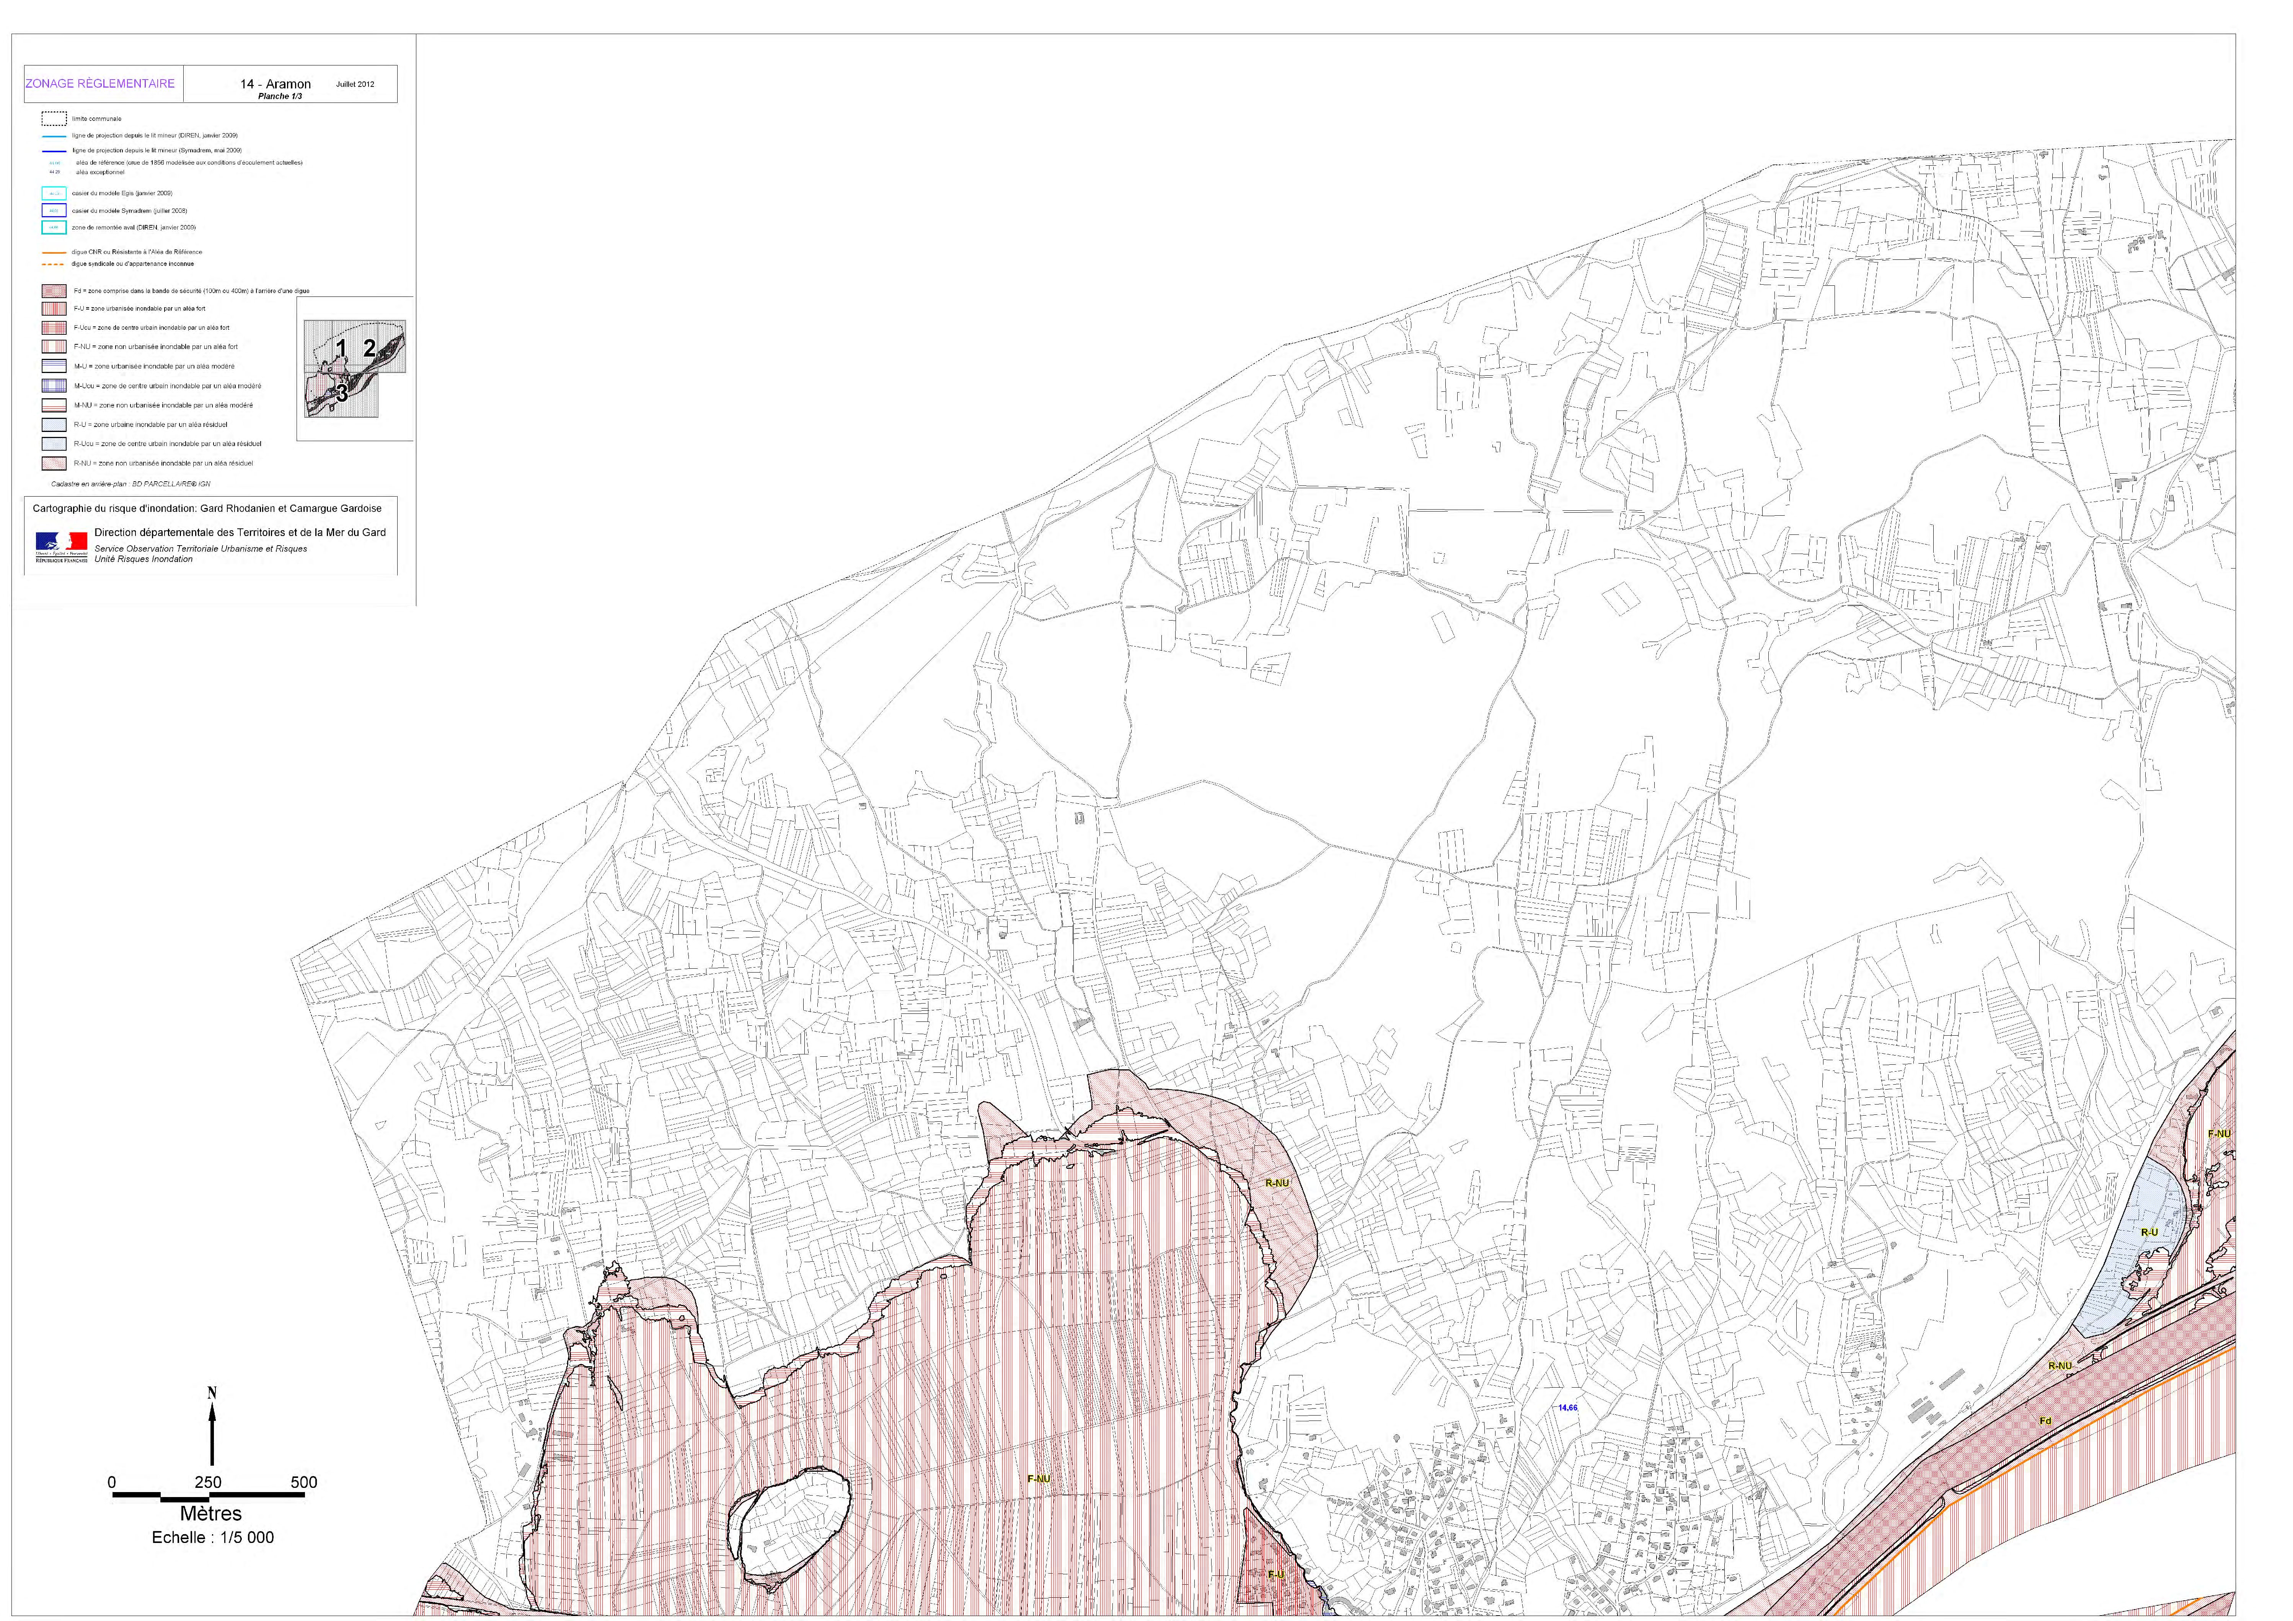Click the M-Ucu blue grid swatch
This screenshot has height=1621, width=2293.
54,385
